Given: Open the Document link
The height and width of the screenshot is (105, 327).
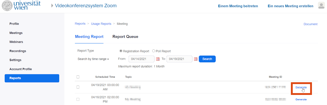Looking at the screenshot, I should (x=311, y=24).
